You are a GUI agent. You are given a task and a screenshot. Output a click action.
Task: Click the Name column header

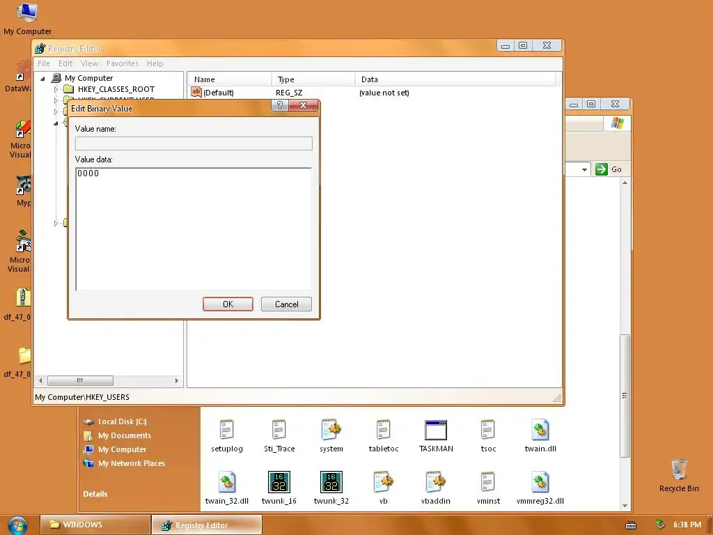230,79
